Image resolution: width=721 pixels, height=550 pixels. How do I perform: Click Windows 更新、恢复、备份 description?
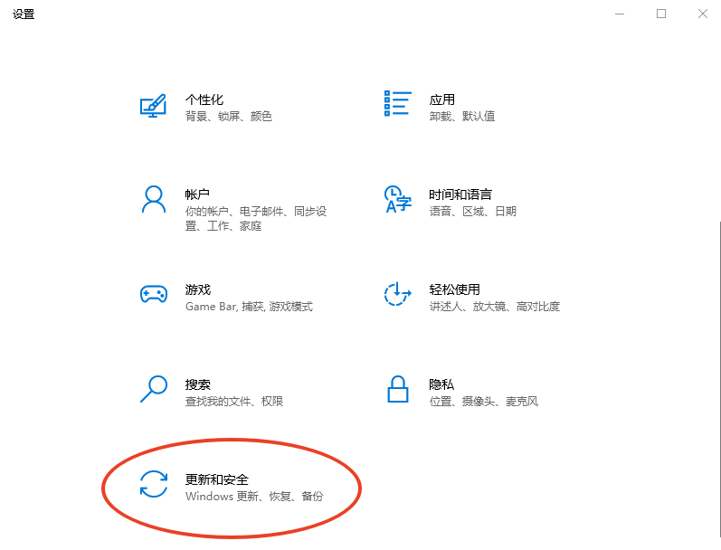pos(254,497)
